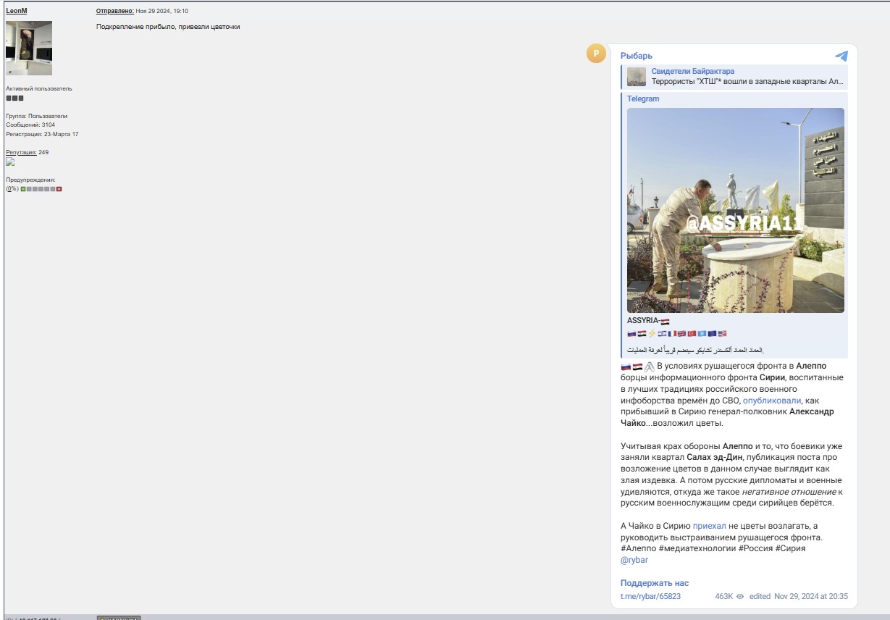
Task: Open the Telegram paper-plane icon in the post header
Action: (841, 56)
